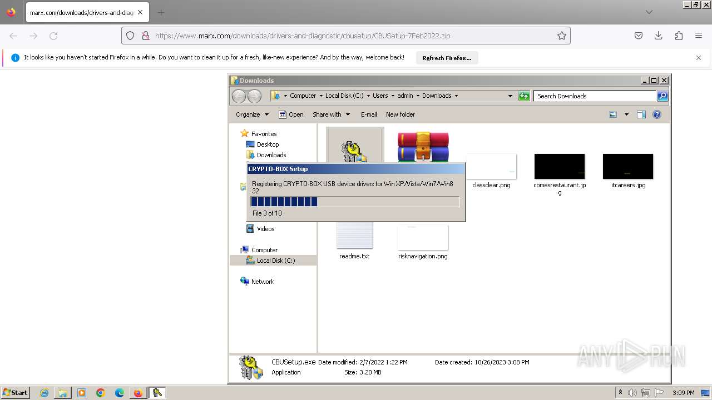Image resolution: width=712 pixels, height=400 pixels.
Task: Launch Chrome from the taskbar
Action: [x=101, y=393]
